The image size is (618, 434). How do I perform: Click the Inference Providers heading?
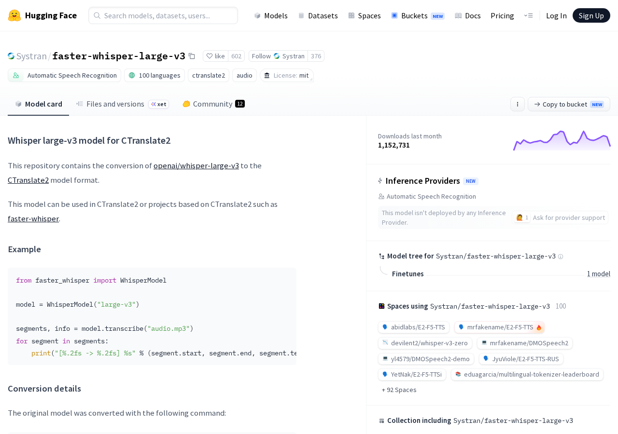tap(422, 181)
